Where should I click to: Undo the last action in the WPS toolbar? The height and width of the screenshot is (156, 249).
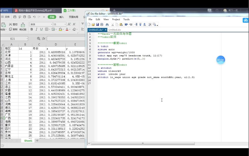click(34, 17)
